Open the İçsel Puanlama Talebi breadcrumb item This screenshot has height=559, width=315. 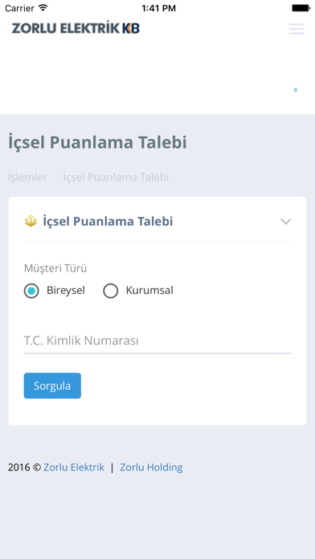[116, 177]
